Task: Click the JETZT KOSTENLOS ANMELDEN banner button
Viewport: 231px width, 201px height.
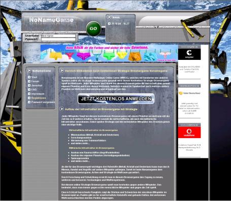Action: click(116, 98)
